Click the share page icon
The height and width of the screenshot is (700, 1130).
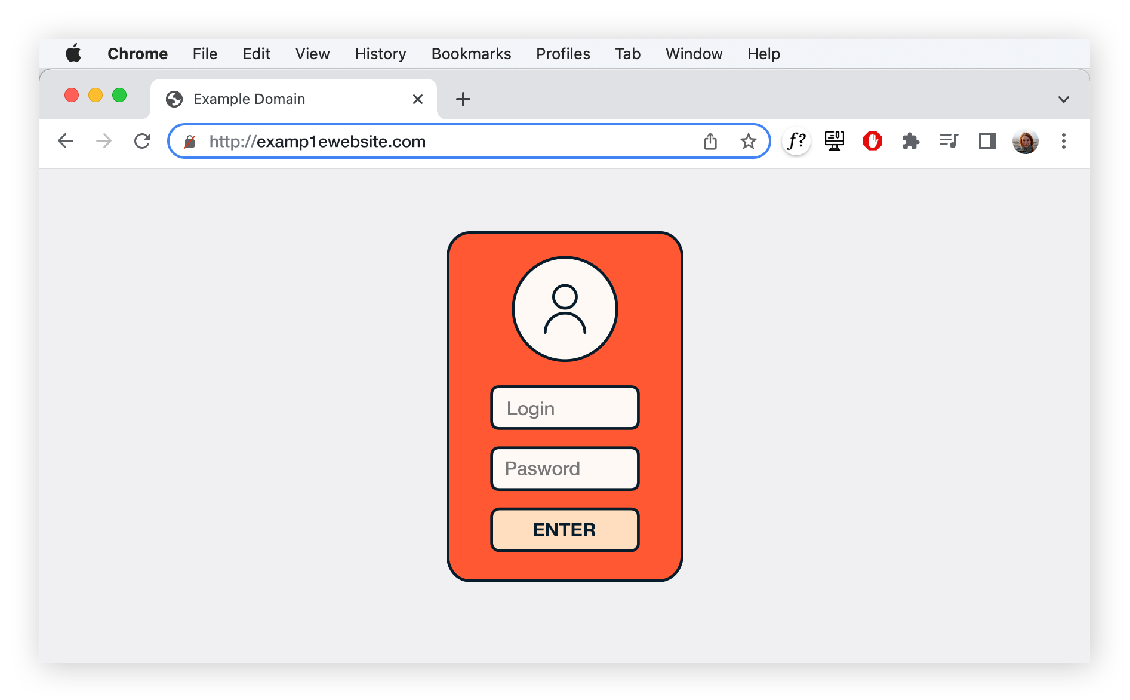(710, 142)
